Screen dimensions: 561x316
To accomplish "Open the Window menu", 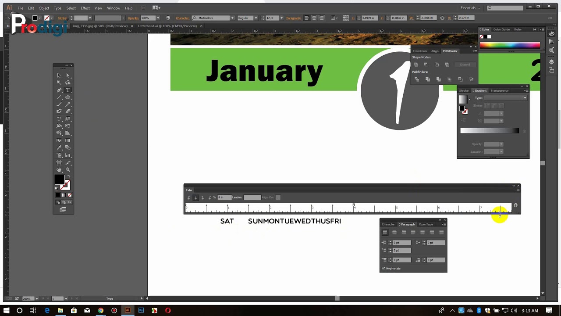I will pyautogui.click(x=114, y=8).
